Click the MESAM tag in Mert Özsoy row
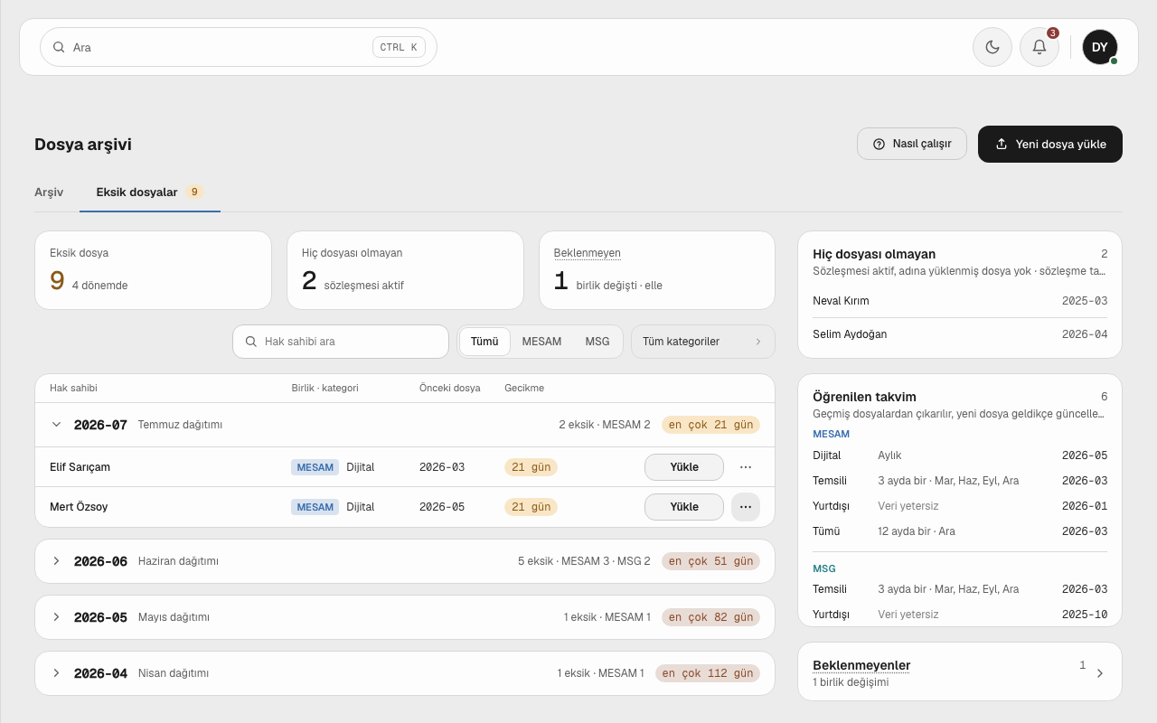This screenshot has width=1157, height=723. pos(315,507)
